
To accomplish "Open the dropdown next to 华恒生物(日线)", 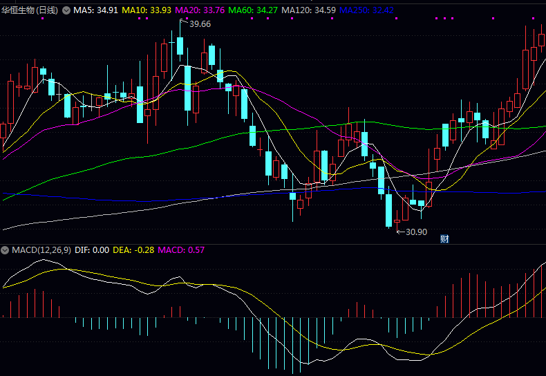I will [x=66, y=10].
